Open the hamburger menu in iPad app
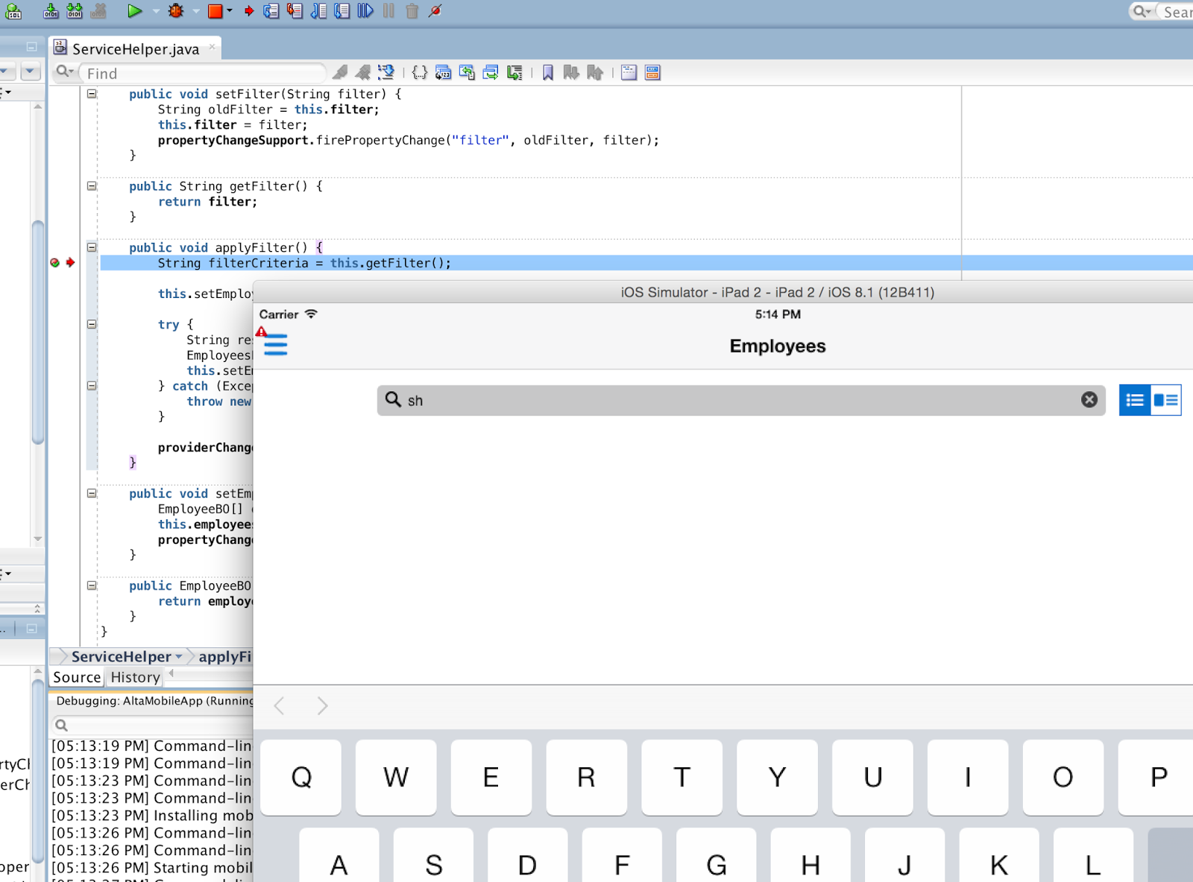Image resolution: width=1193 pixels, height=882 pixels. tap(275, 345)
